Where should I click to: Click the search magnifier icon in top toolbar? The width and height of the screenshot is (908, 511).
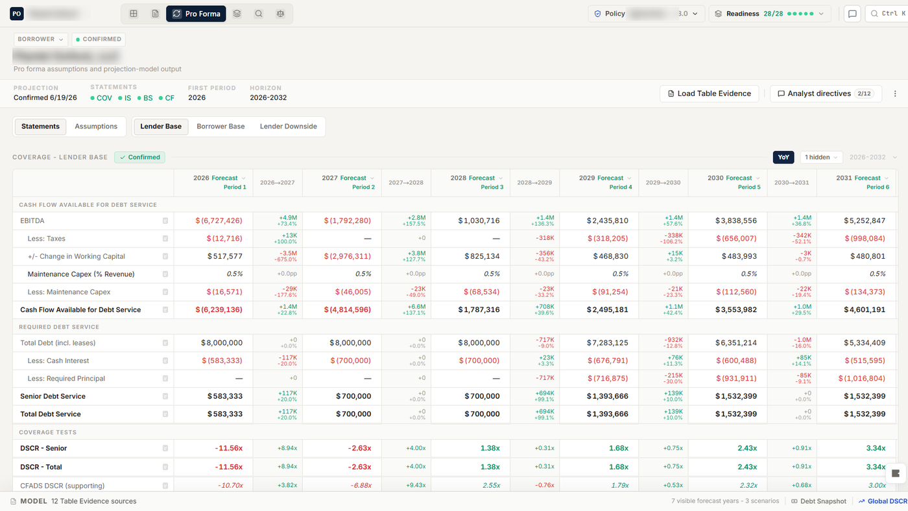pyautogui.click(x=259, y=14)
